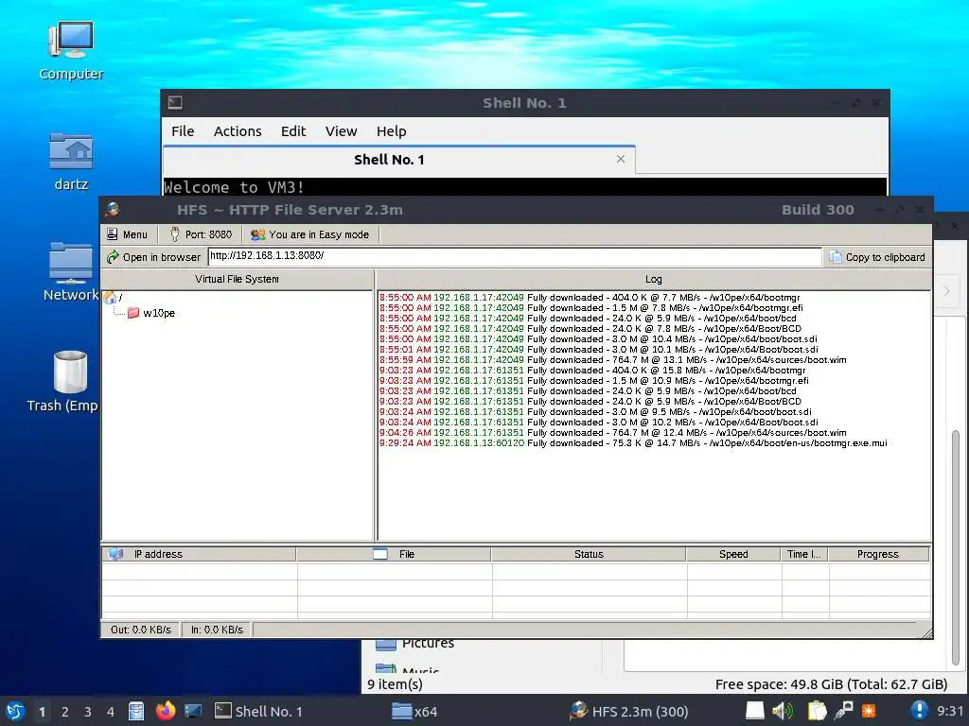
Task: Click the HFS window resize grip
Action: pyautogui.click(x=926, y=632)
